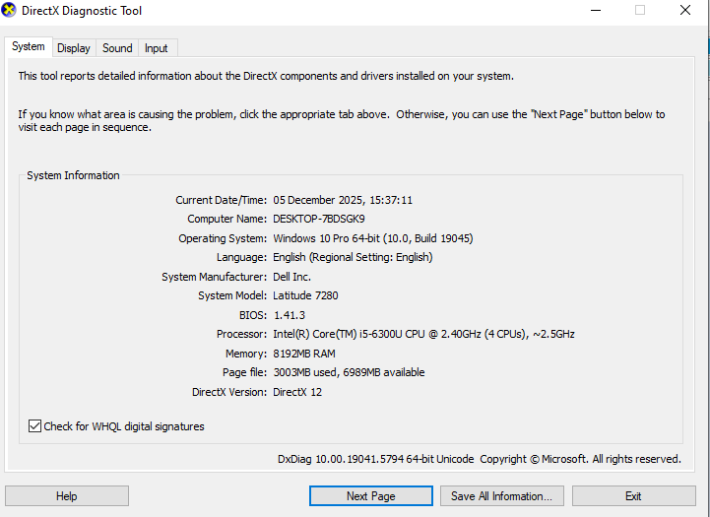Maximize the DirectX Diagnostic Tool window

(639, 11)
